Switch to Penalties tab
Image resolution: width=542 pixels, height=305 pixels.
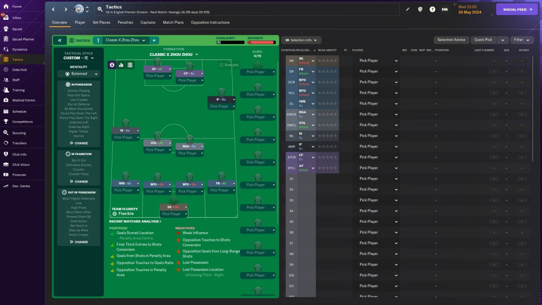coord(125,22)
